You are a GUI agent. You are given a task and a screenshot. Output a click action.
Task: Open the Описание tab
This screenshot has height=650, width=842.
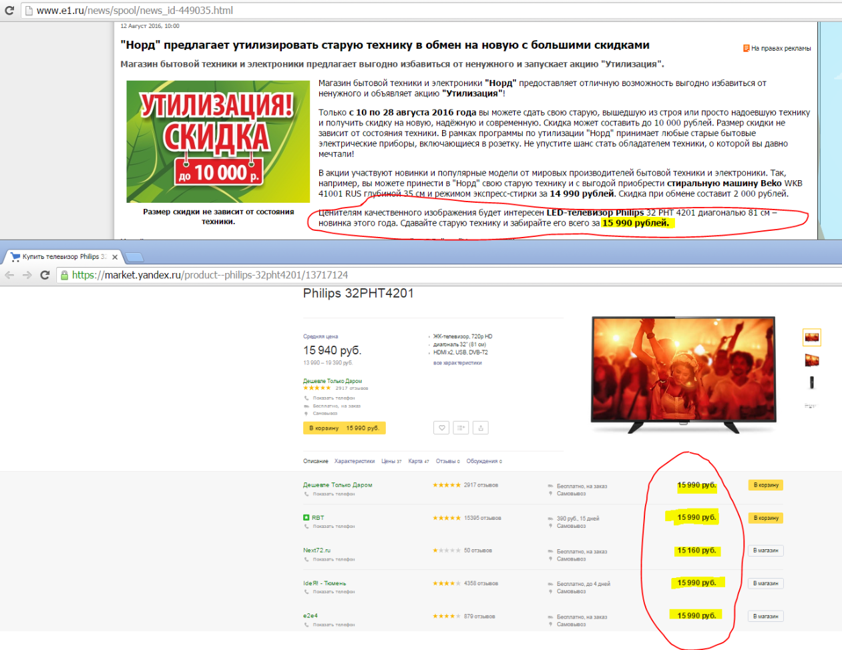[x=316, y=461]
